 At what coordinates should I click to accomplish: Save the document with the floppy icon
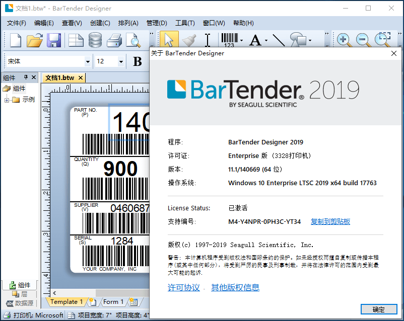coord(54,40)
